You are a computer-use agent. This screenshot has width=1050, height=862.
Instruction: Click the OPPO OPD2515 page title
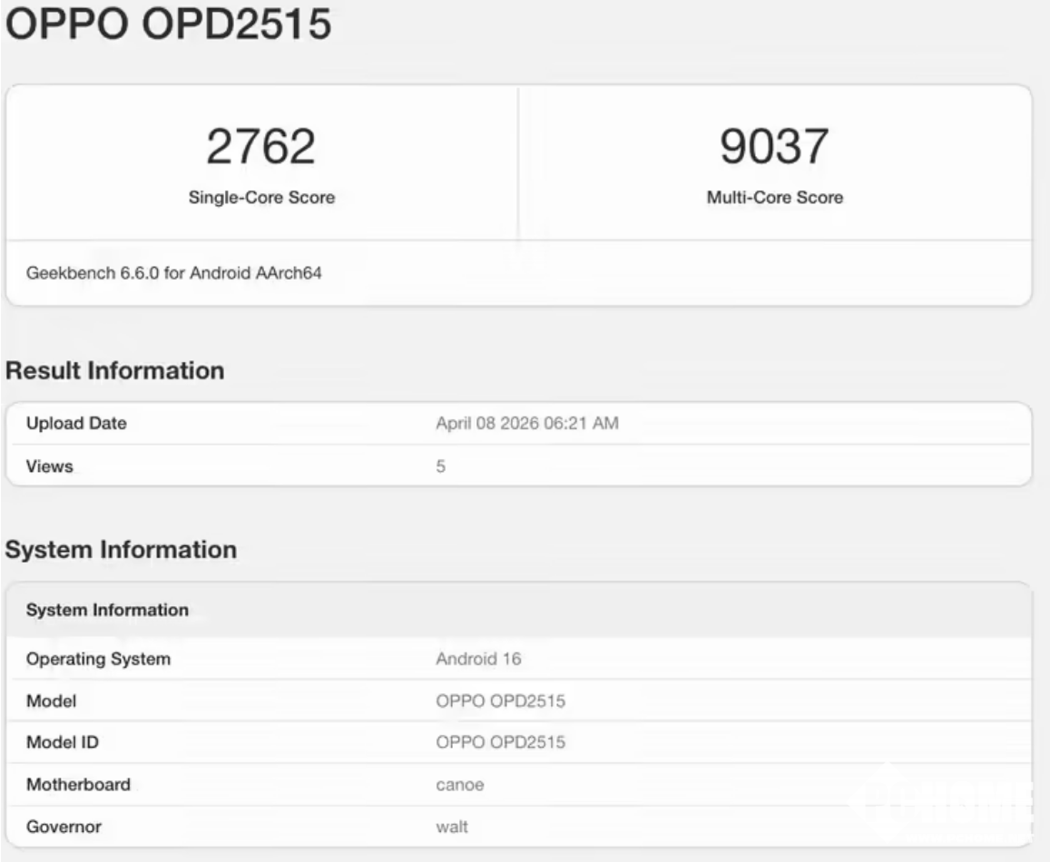pyautogui.click(x=169, y=25)
